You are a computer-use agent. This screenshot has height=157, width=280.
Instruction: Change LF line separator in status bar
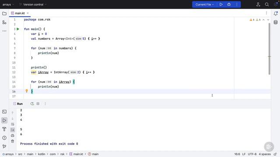pos(244,154)
